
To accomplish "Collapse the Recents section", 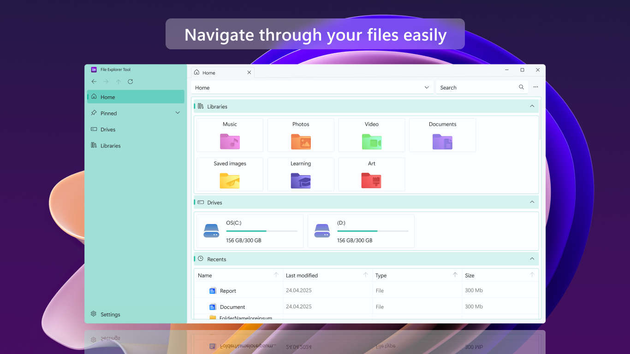I will [x=532, y=259].
